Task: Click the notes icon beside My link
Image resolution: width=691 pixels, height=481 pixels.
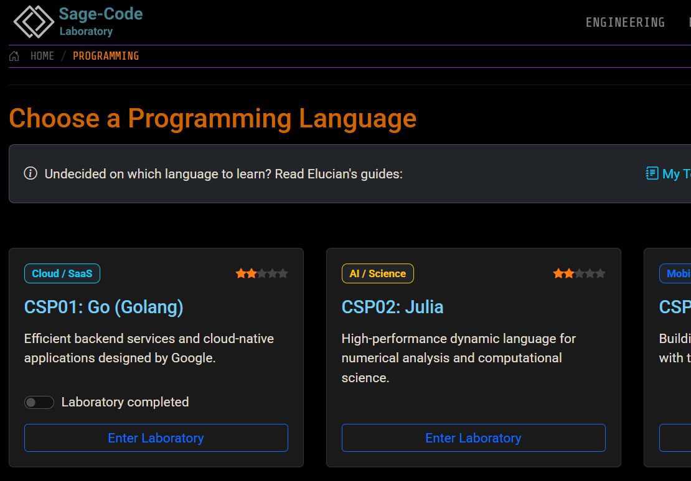Action: point(652,173)
